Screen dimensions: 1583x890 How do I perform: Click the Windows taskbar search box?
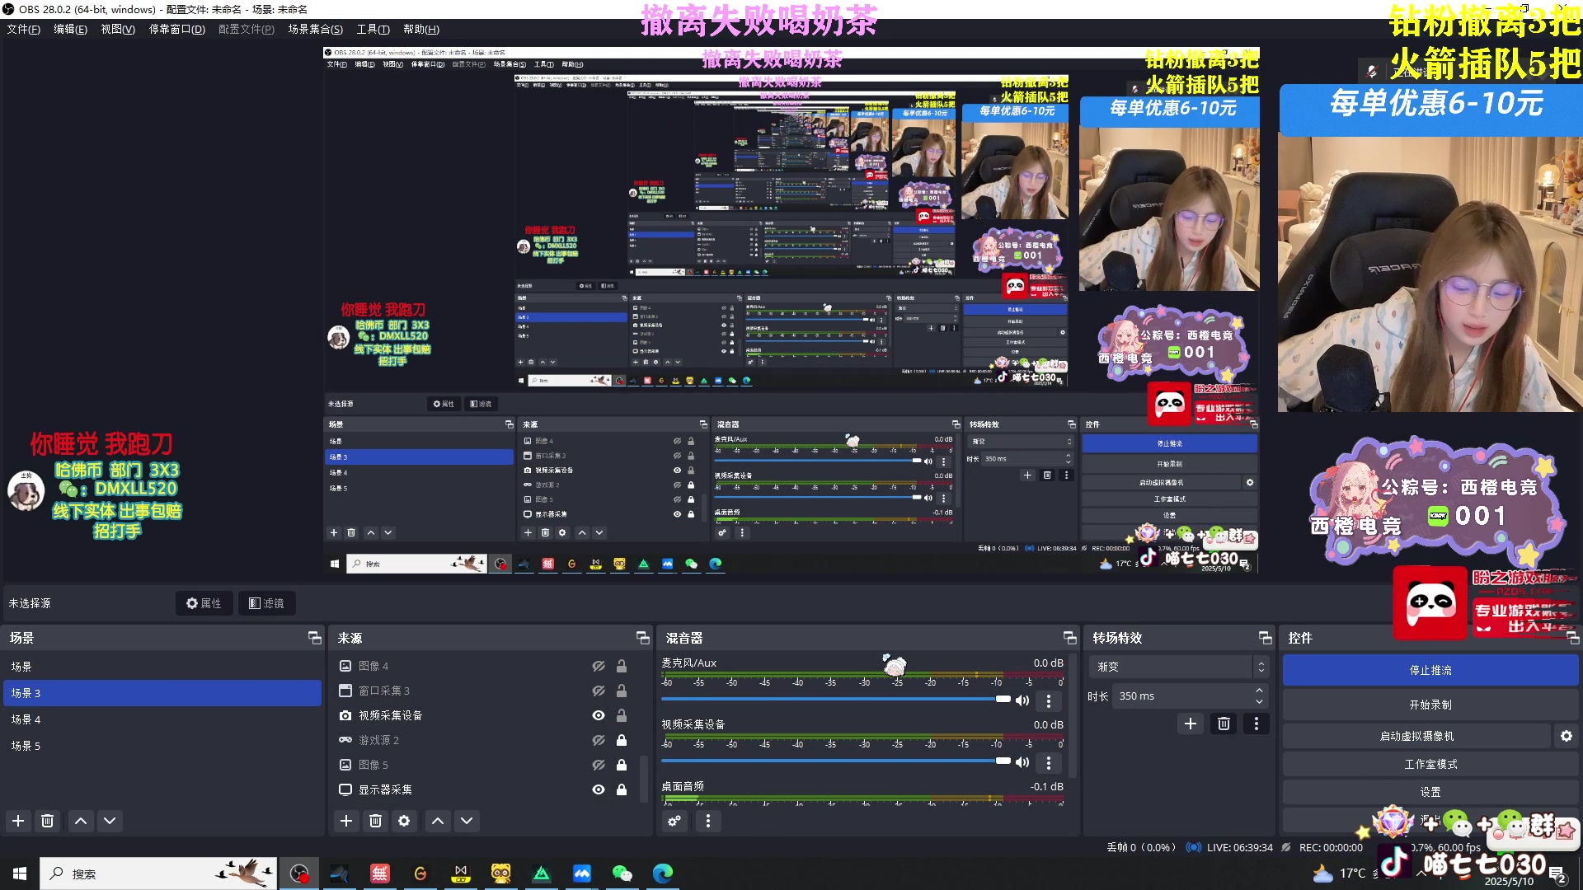[x=158, y=874]
